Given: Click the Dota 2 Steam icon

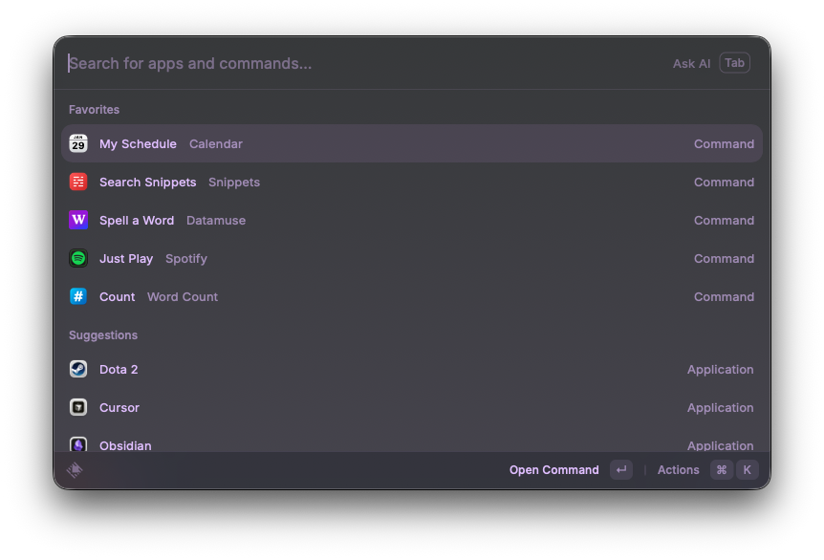Looking at the screenshot, I should pyautogui.click(x=78, y=369).
